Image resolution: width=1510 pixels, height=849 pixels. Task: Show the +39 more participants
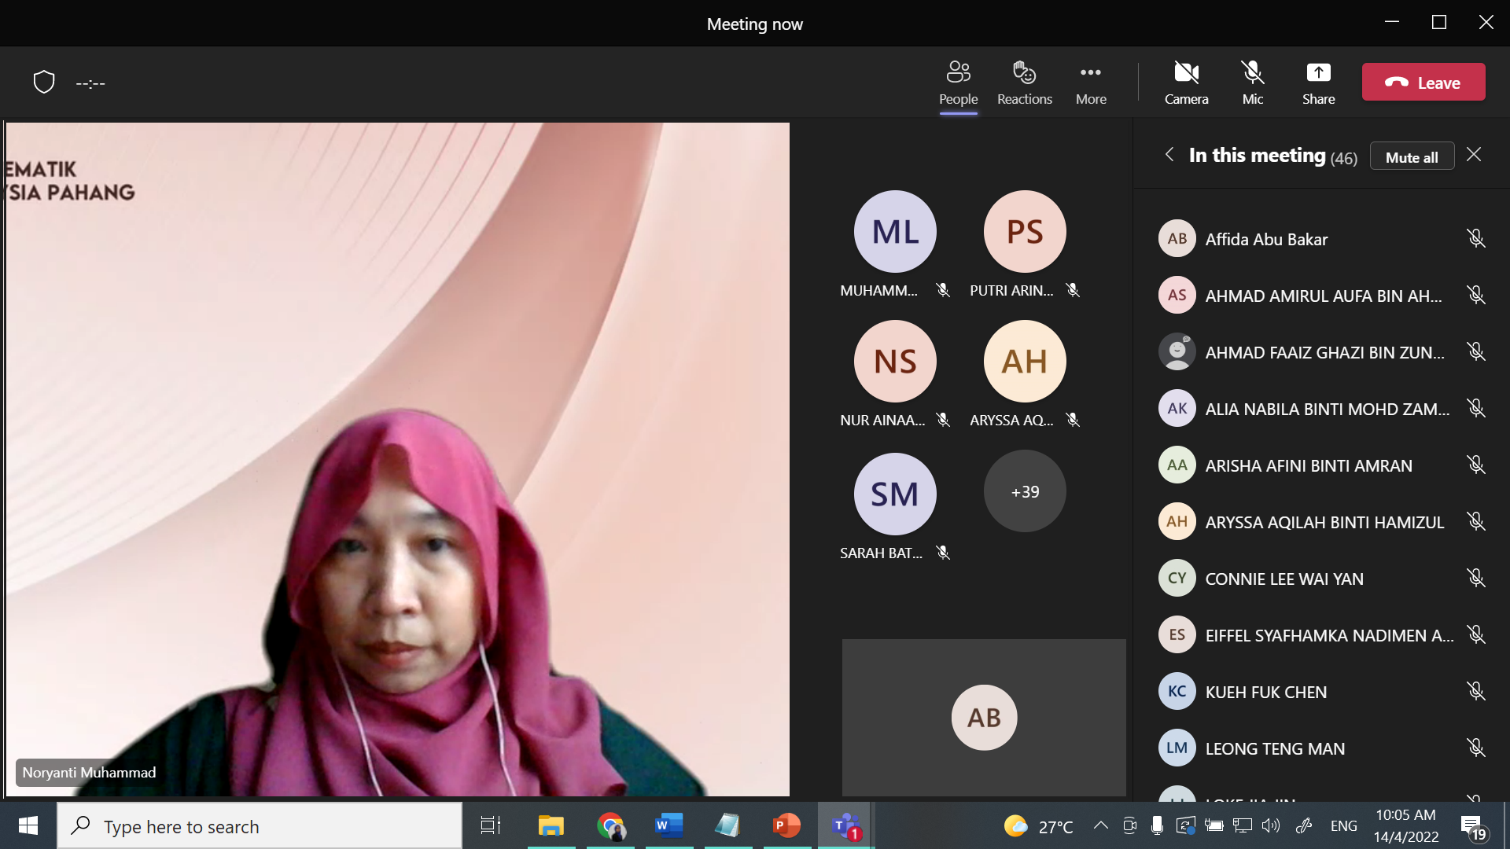[1025, 491]
